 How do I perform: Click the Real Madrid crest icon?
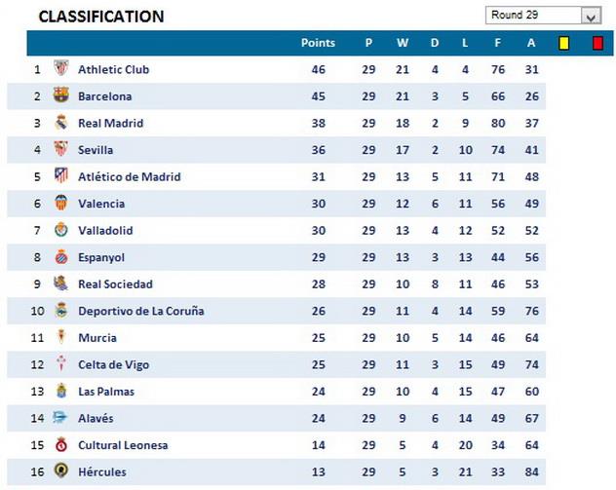tap(61, 123)
